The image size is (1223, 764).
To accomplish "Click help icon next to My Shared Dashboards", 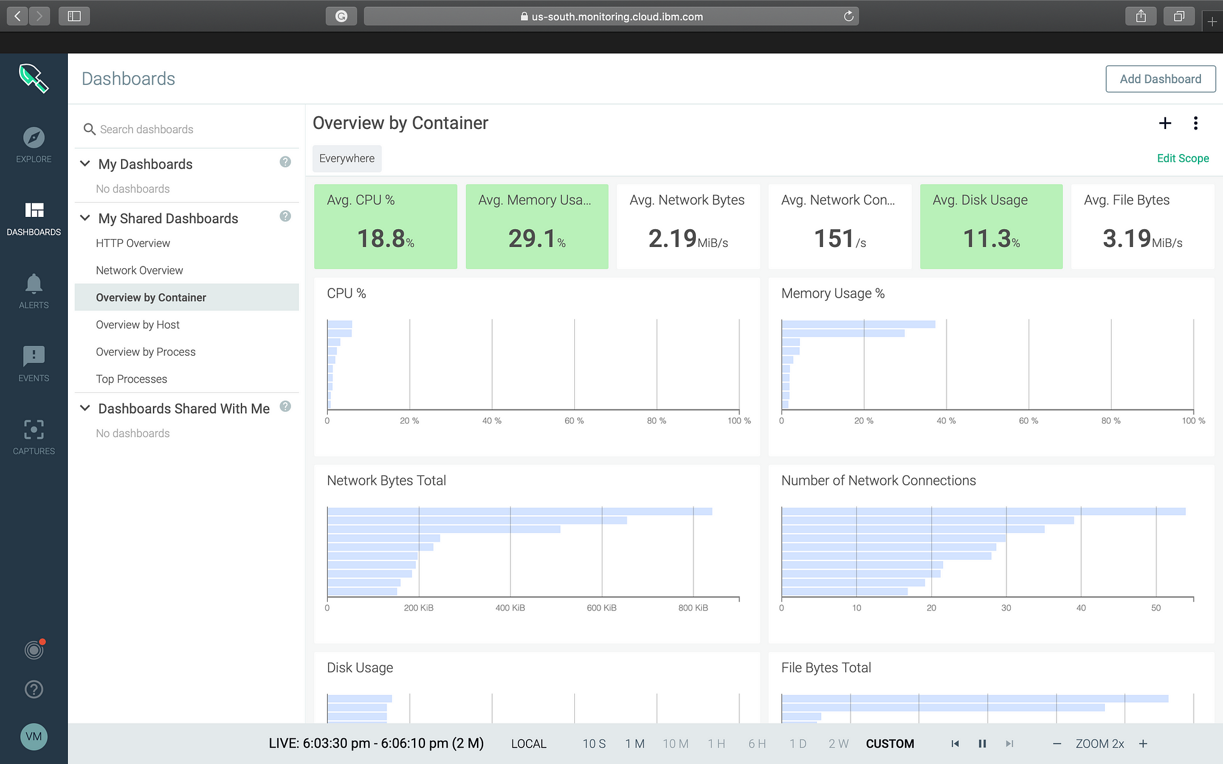I will [x=285, y=216].
